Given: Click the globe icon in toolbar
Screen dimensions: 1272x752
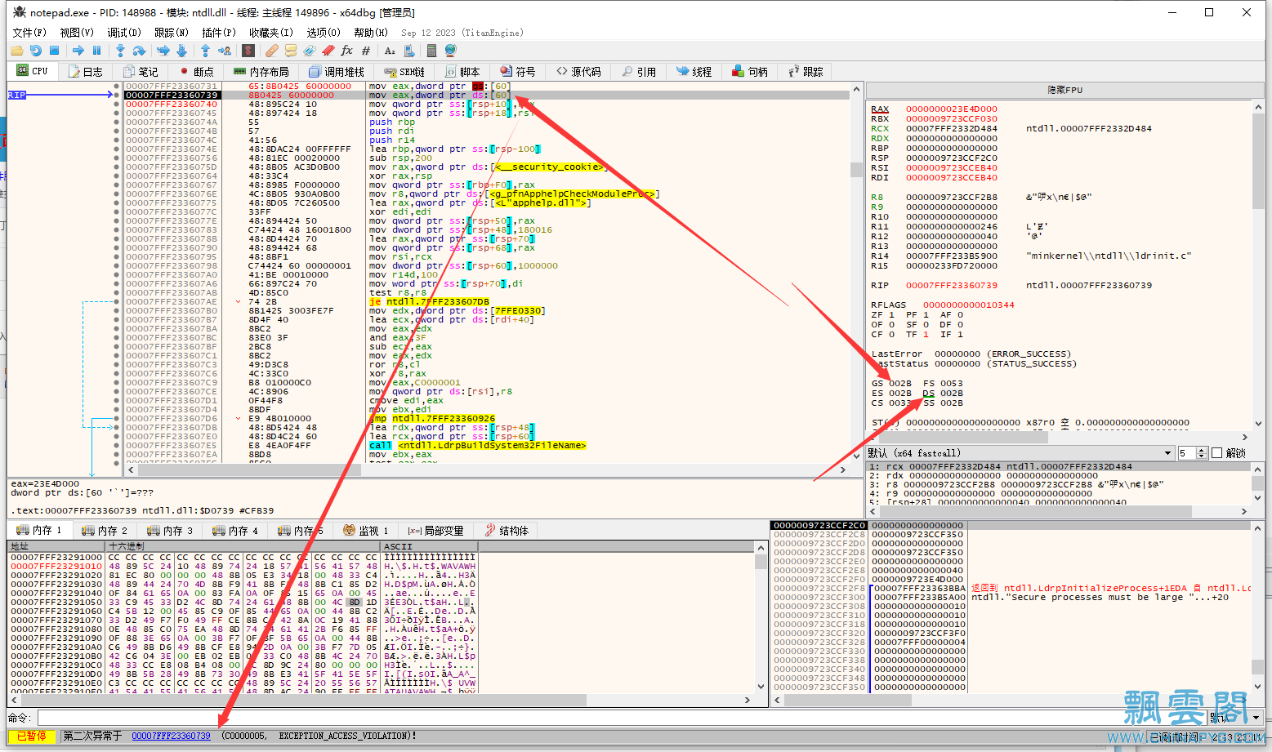Looking at the screenshot, I should (x=451, y=51).
